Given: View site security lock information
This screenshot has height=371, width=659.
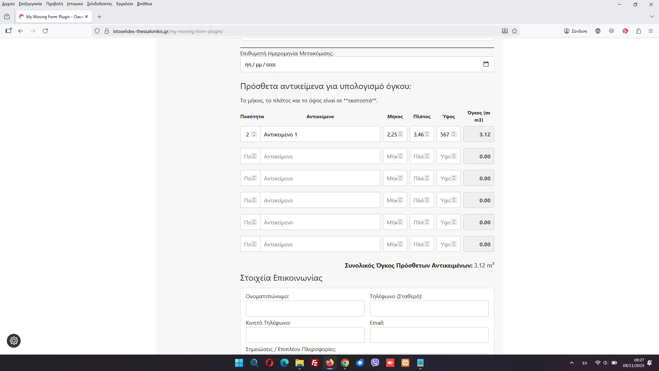Looking at the screenshot, I should (107, 31).
